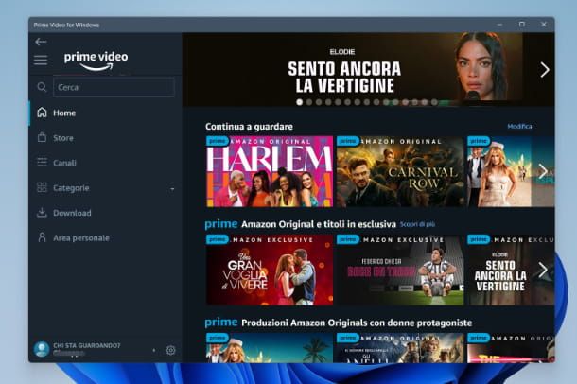
Task: Click the Scopri di più link
Action: (x=417, y=224)
